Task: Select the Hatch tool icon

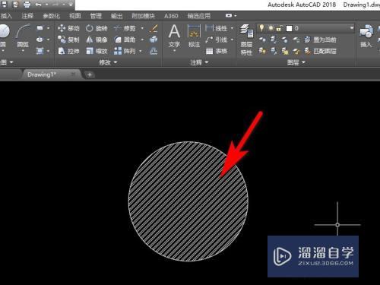Action: tap(40, 51)
